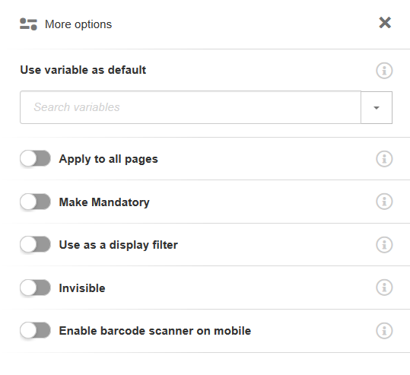Click the Make Mandatory label
Image resolution: width=410 pixels, height=375 pixels.
[x=104, y=202]
